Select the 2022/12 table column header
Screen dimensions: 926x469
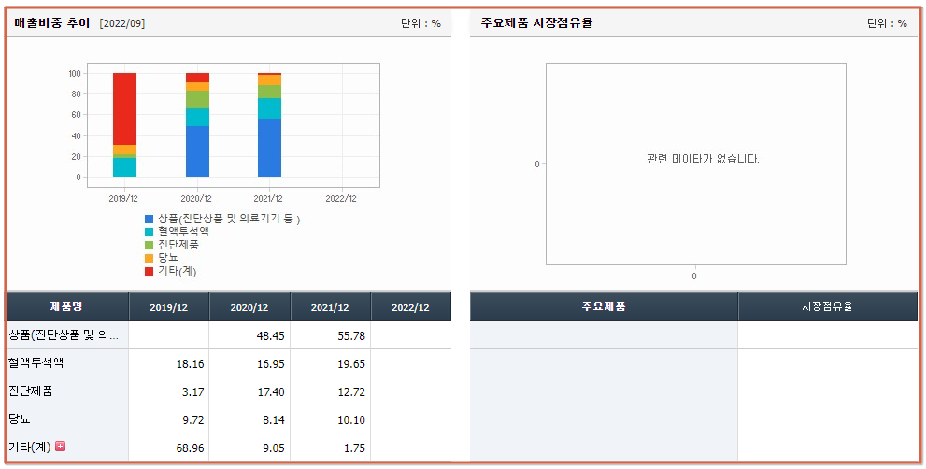click(411, 306)
